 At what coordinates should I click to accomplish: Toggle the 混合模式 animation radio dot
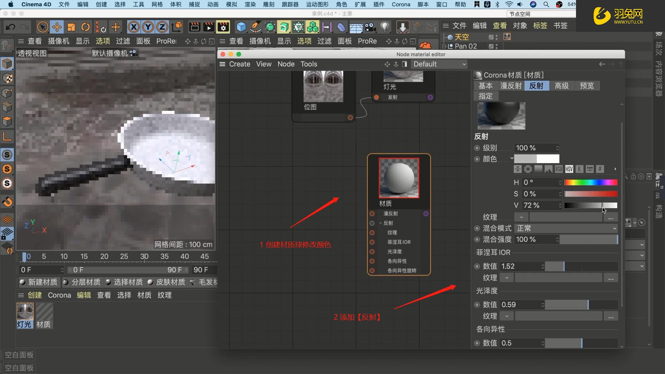pos(477,229)
